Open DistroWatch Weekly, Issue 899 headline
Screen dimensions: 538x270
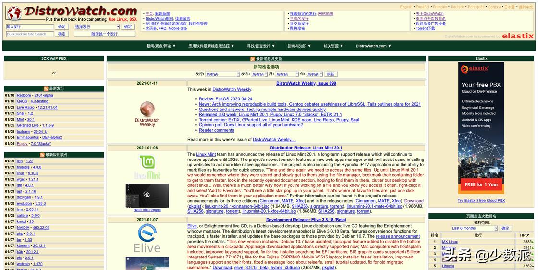coord(306,83)
